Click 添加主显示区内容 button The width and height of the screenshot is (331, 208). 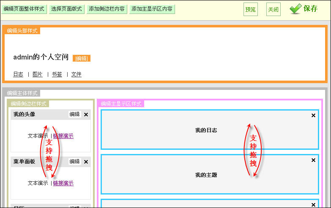click(152, 9)
